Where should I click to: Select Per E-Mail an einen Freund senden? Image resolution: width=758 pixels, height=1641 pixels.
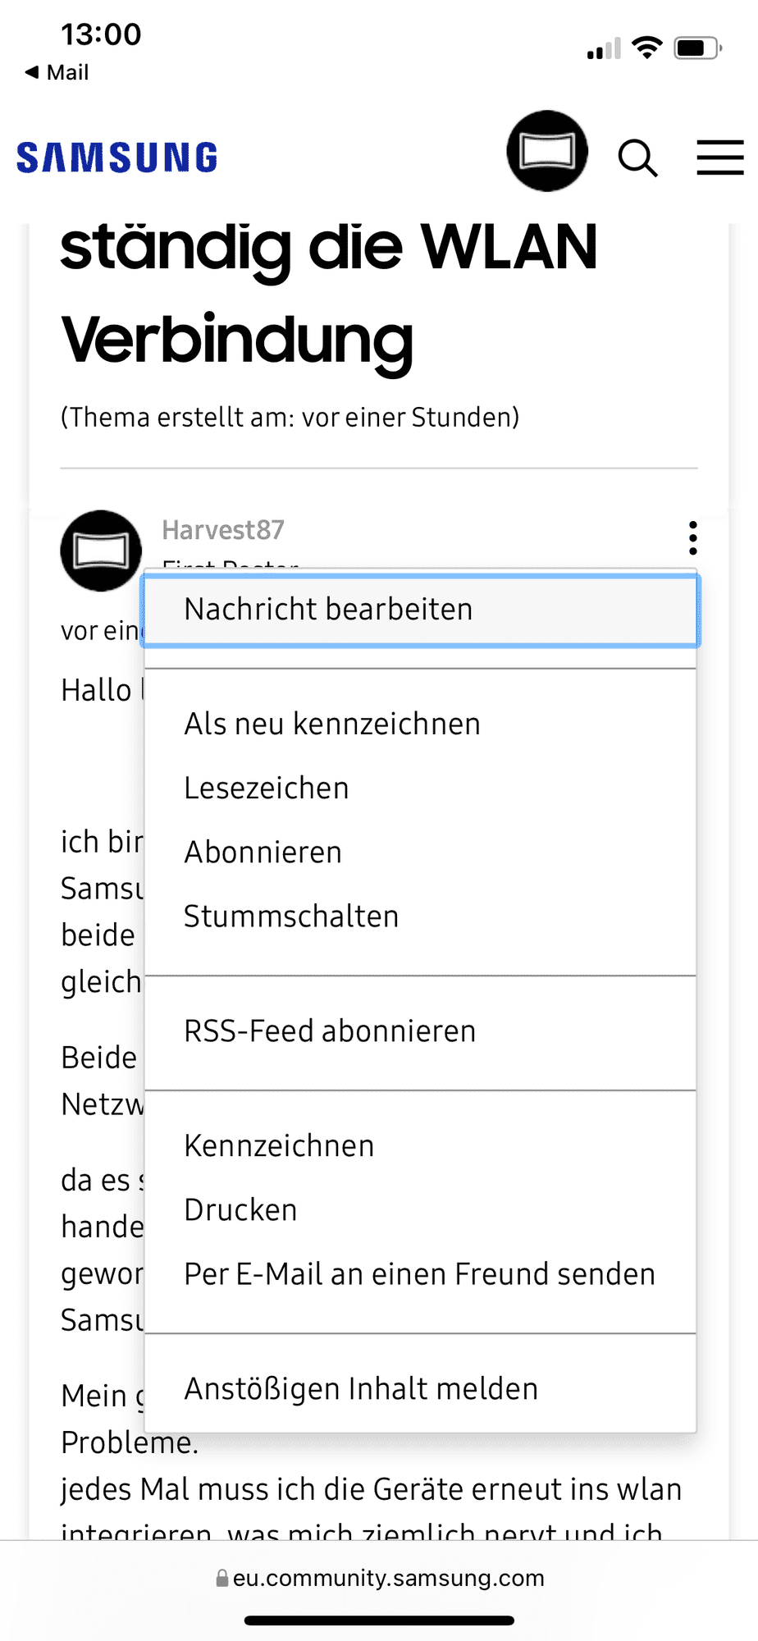pos(419,1274)
